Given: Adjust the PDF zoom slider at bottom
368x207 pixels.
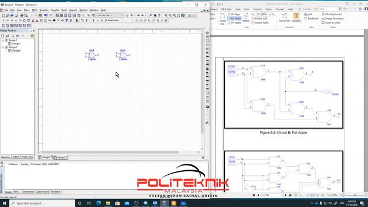Looking at the screenshot, I should pyautogui.click(x=354, y=195).
